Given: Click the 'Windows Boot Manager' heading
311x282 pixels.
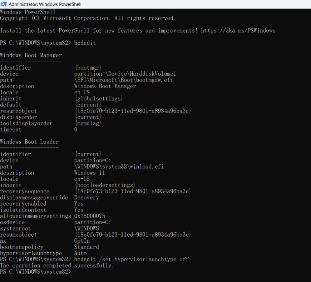Looking at the screenshot, I should 31,55.
